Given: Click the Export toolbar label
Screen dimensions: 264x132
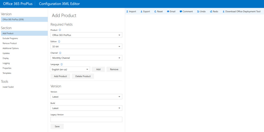Looking at the screenshot, I should [x=146, y=11].
